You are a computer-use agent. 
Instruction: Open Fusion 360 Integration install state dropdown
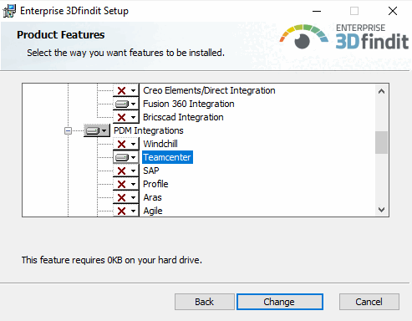point(126,104)
